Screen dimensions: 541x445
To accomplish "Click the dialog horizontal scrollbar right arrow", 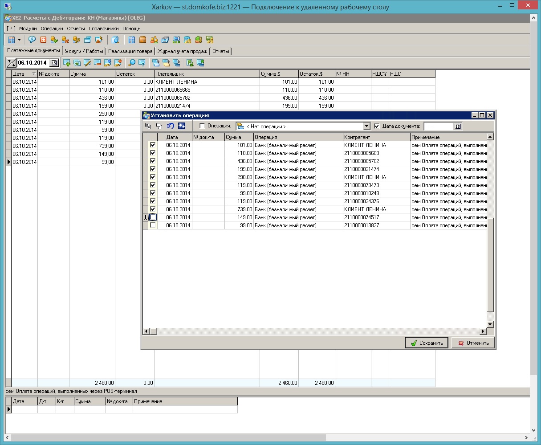I will [x=483, y=331].
